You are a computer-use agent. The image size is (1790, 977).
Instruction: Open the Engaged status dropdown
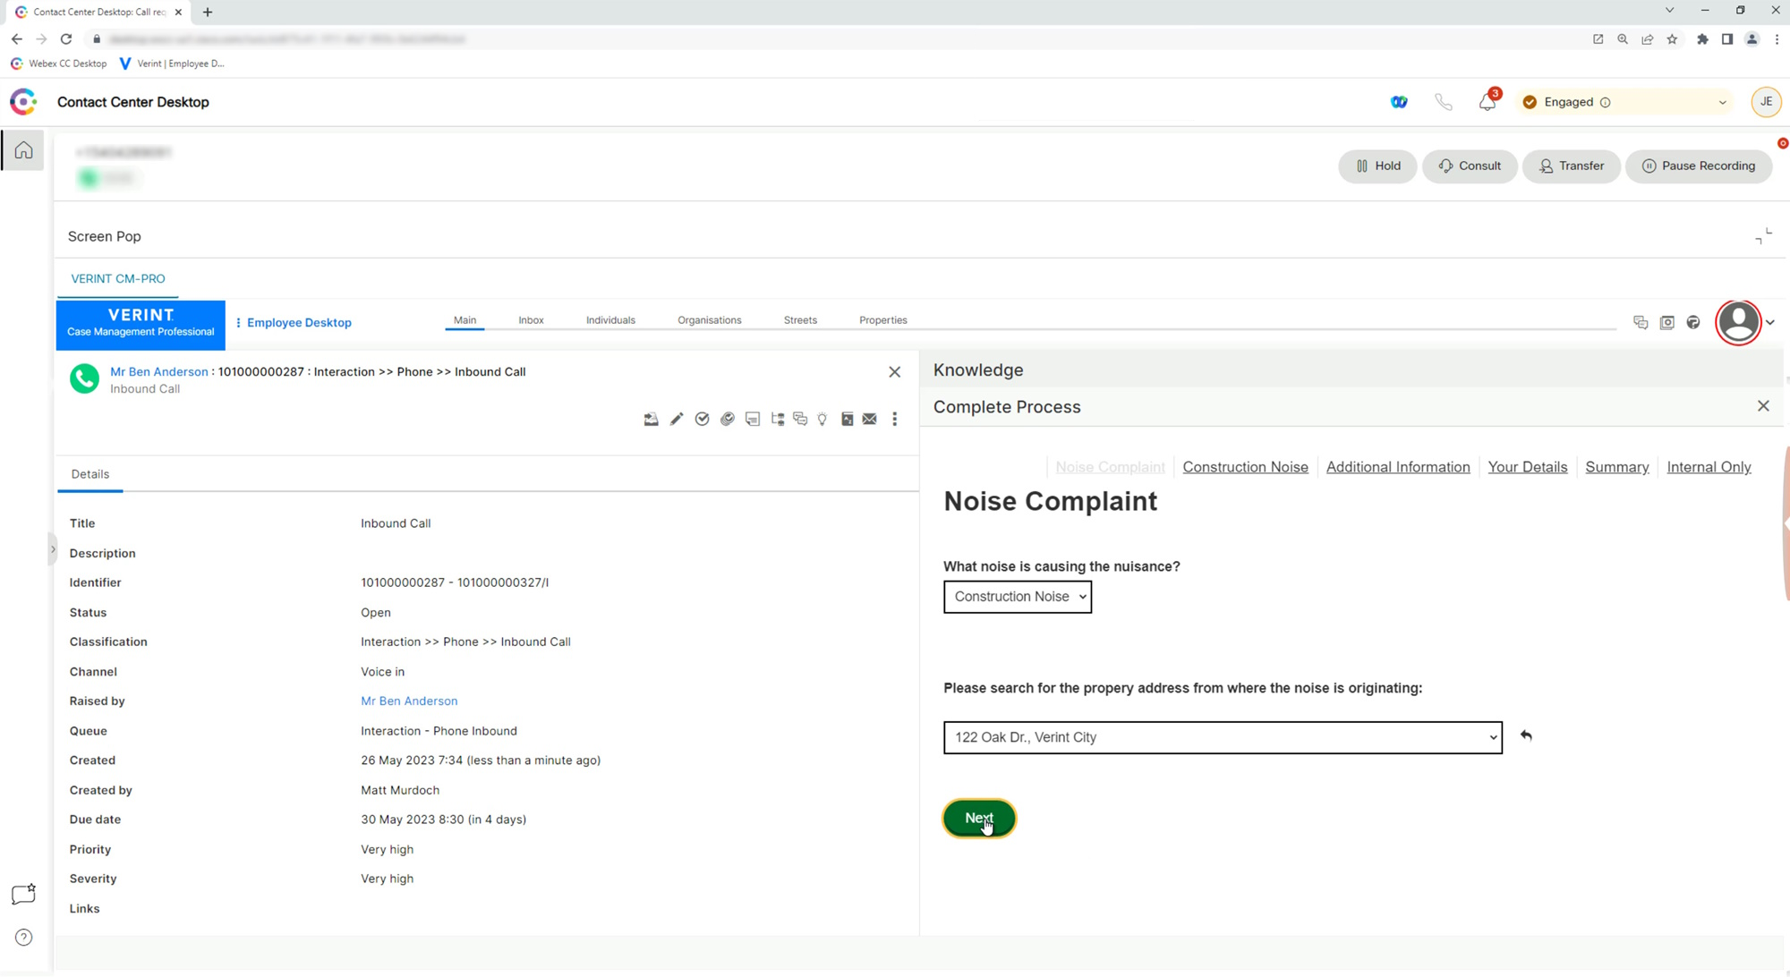tap(1624, 101)
